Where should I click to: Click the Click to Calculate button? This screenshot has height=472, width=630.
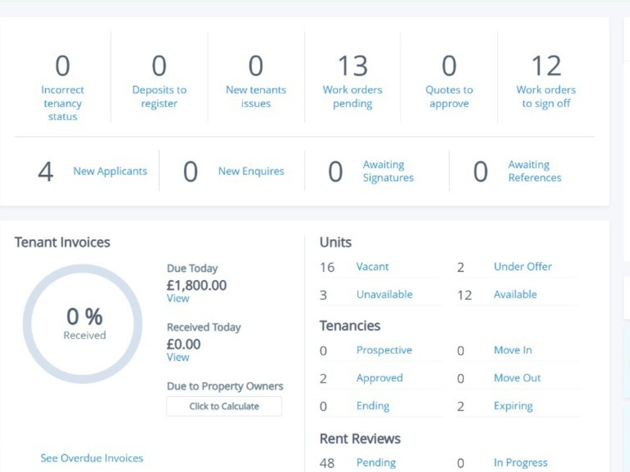click(x=224, y=406)
